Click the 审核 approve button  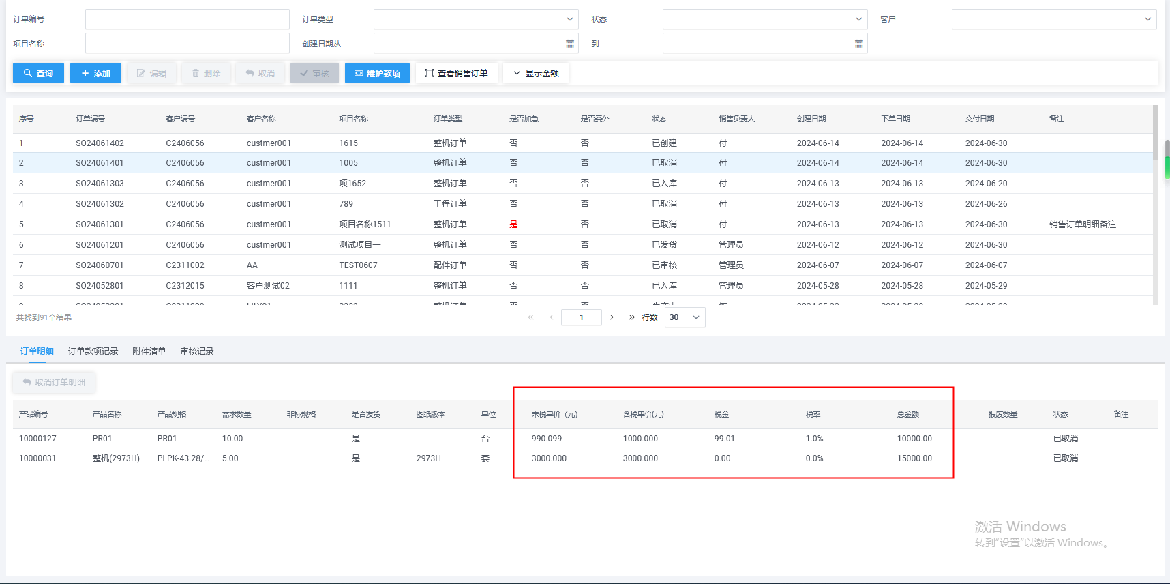(314, 73)
